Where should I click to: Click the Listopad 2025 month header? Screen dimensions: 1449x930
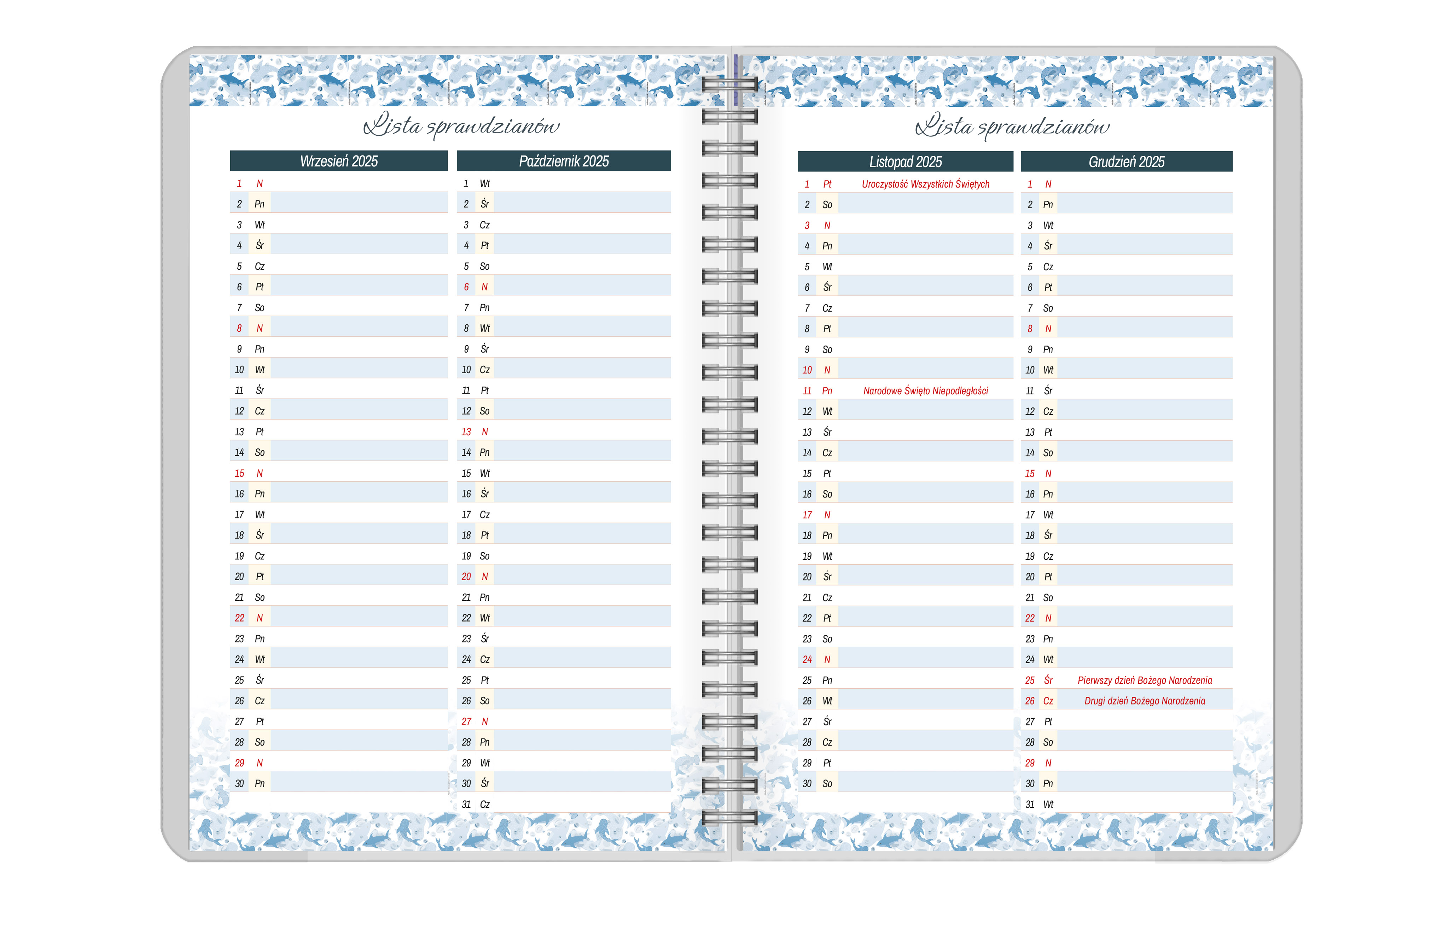tap(905, 162)
